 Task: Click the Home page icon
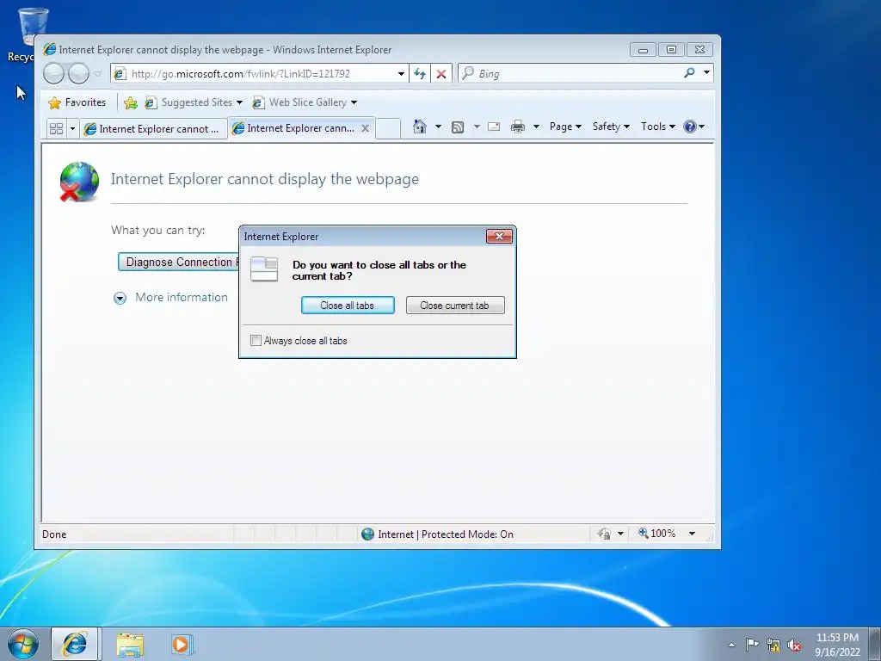420,127
